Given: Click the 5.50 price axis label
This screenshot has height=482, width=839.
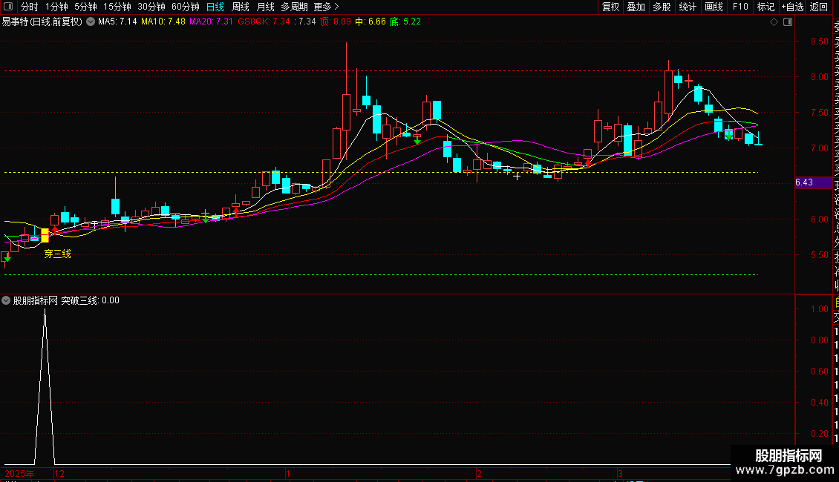Looking at the screenshot, I should point(819,255).
